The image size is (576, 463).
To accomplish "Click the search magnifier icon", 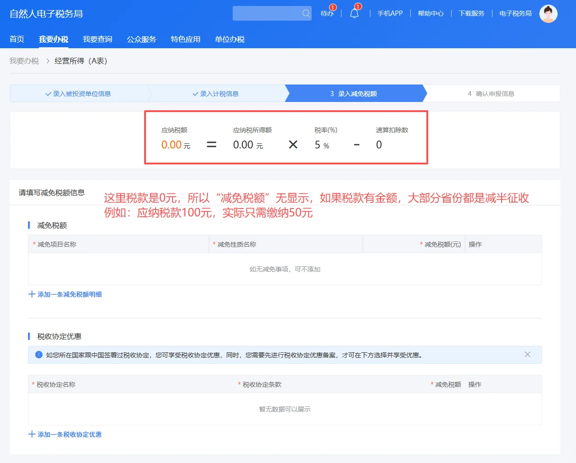I will [x=305, y=13].
